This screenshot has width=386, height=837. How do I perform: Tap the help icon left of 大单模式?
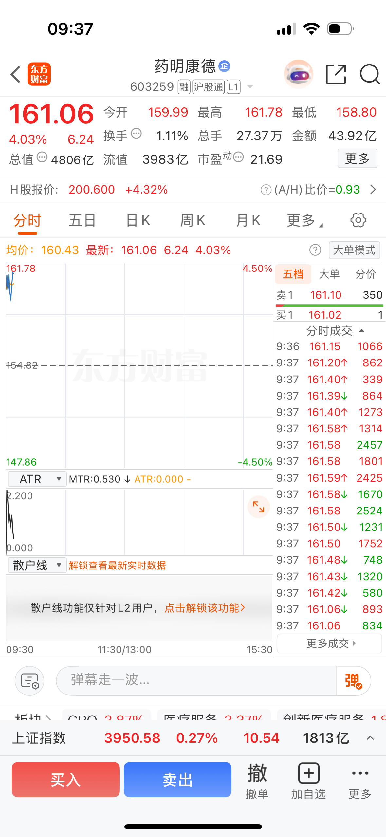coord(315,250)
